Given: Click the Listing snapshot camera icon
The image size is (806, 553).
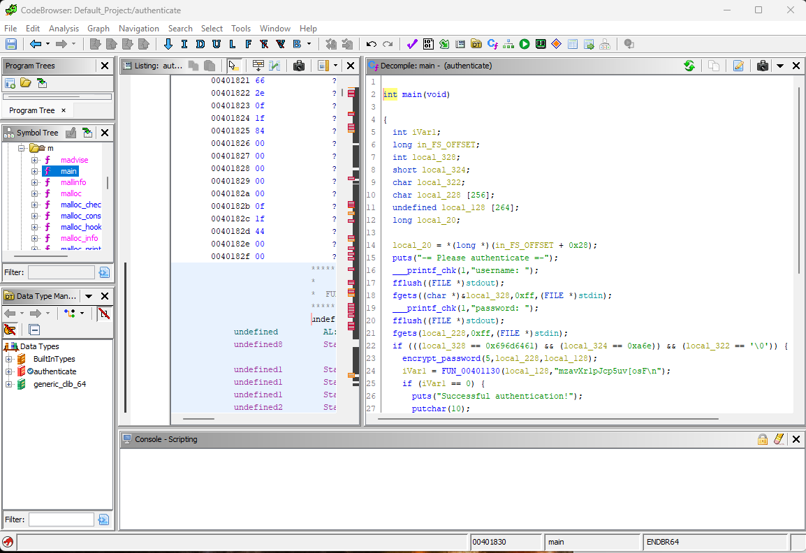Looking at the screenshot, I should coord(299,66).
